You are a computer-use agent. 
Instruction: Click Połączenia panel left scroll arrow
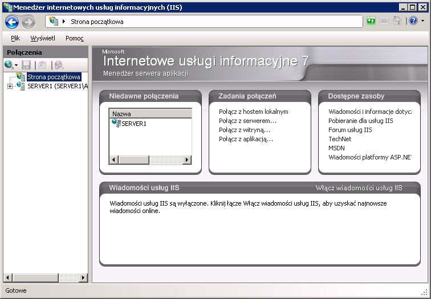click(x=8, y=277)
